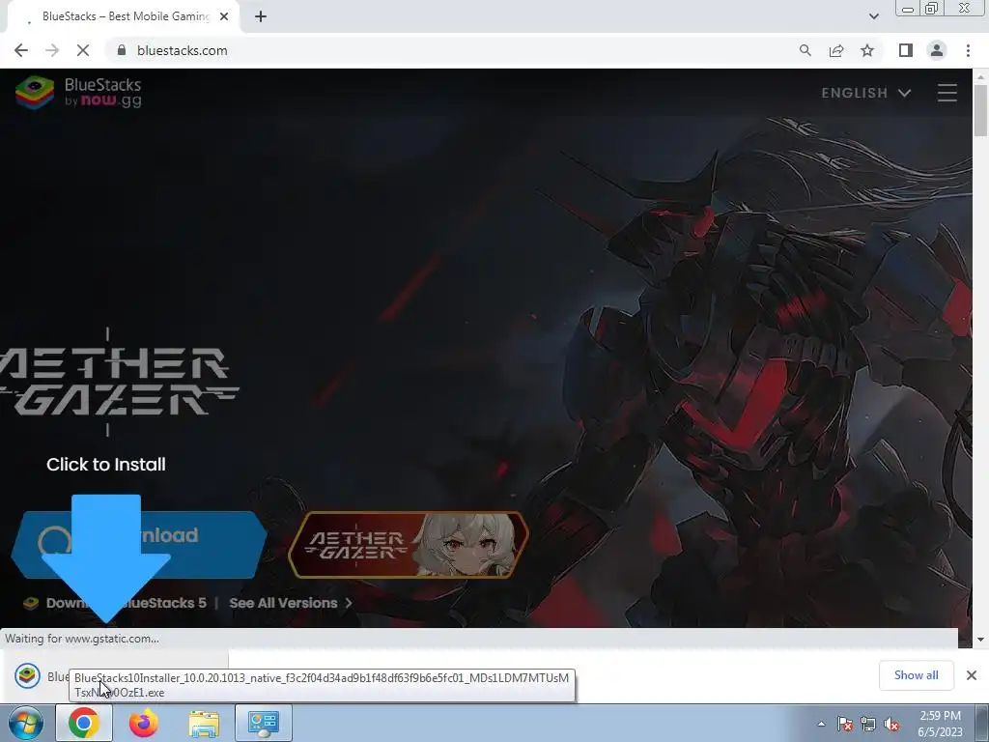Open a new tab with plus button

click(261, 16)
